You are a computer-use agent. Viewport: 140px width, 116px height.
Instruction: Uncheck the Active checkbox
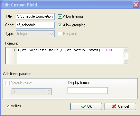pos(8,106)
